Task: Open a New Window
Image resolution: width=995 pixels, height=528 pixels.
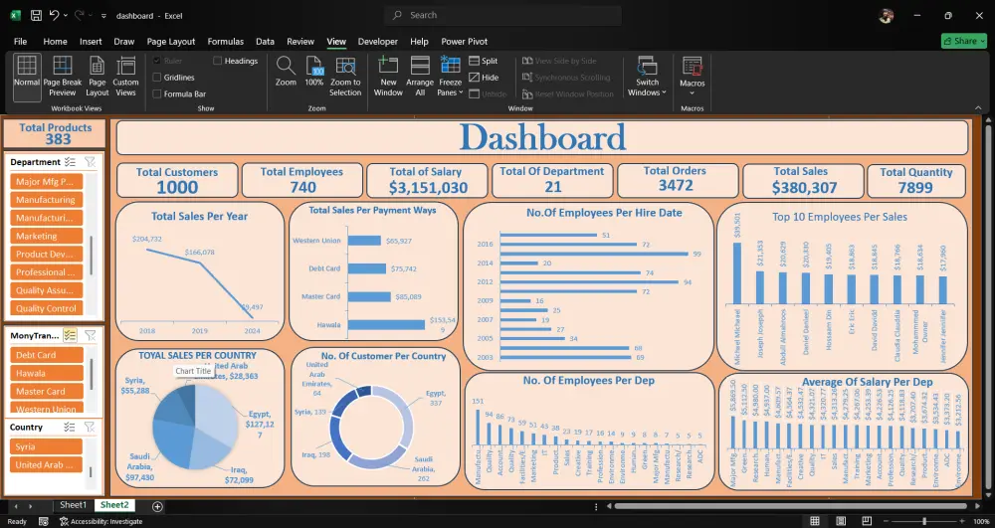Action: pyautogui.click(x=388, y=77)
